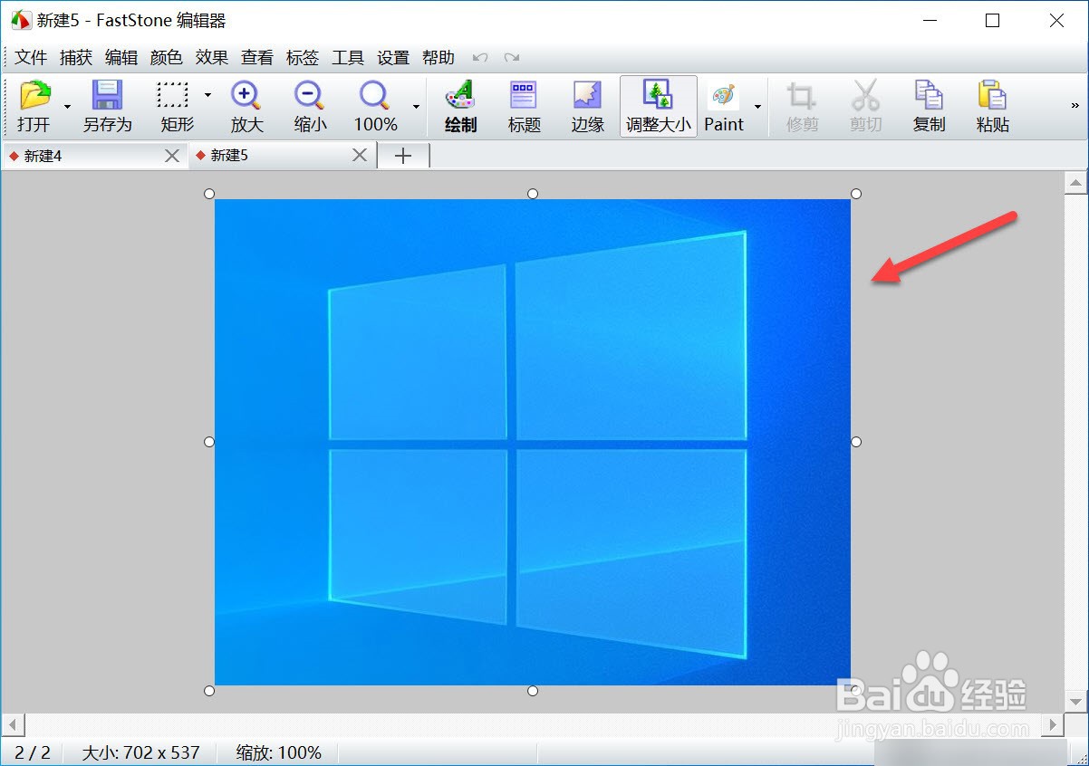The image size is (1089, 766).
Task: Click the FastStone app icon in title bar
Action: (x=21, y=20)
